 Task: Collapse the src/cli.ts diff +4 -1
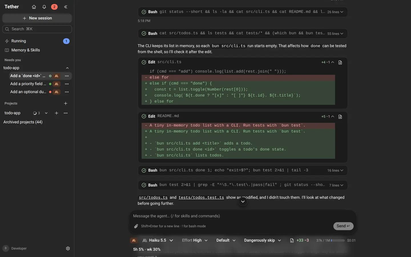[328, 62]
